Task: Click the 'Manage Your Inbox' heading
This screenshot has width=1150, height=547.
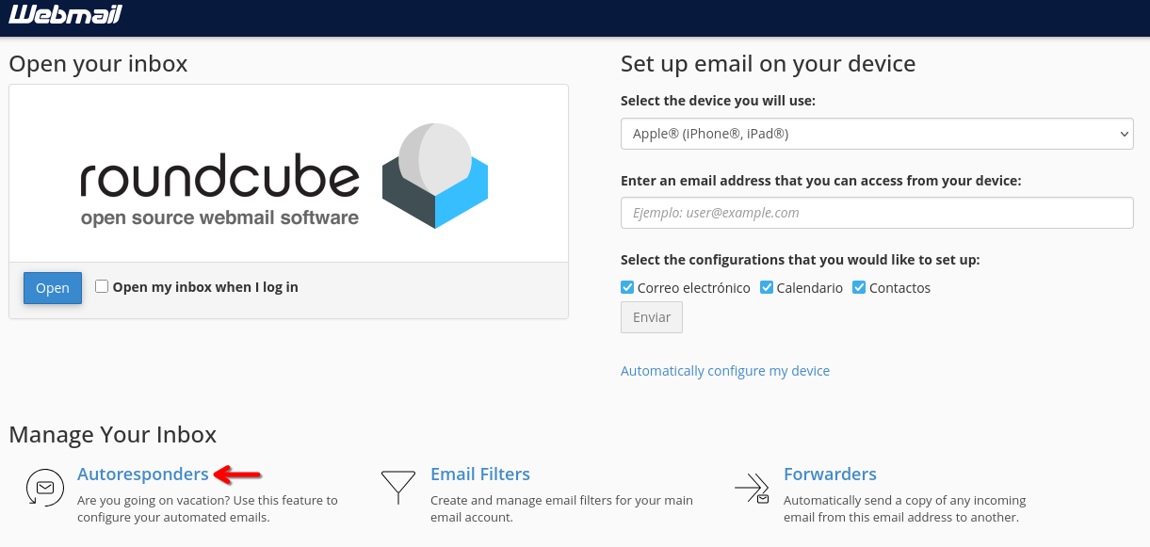Action: [x=113, y=435]
